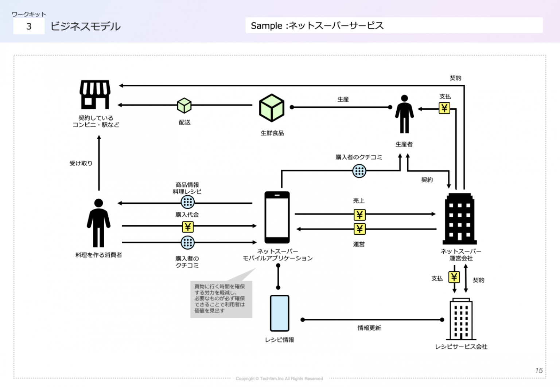Click the ¥ symbol labeled 売上
This screenshot has width=560, height=387.
point(359,215)
